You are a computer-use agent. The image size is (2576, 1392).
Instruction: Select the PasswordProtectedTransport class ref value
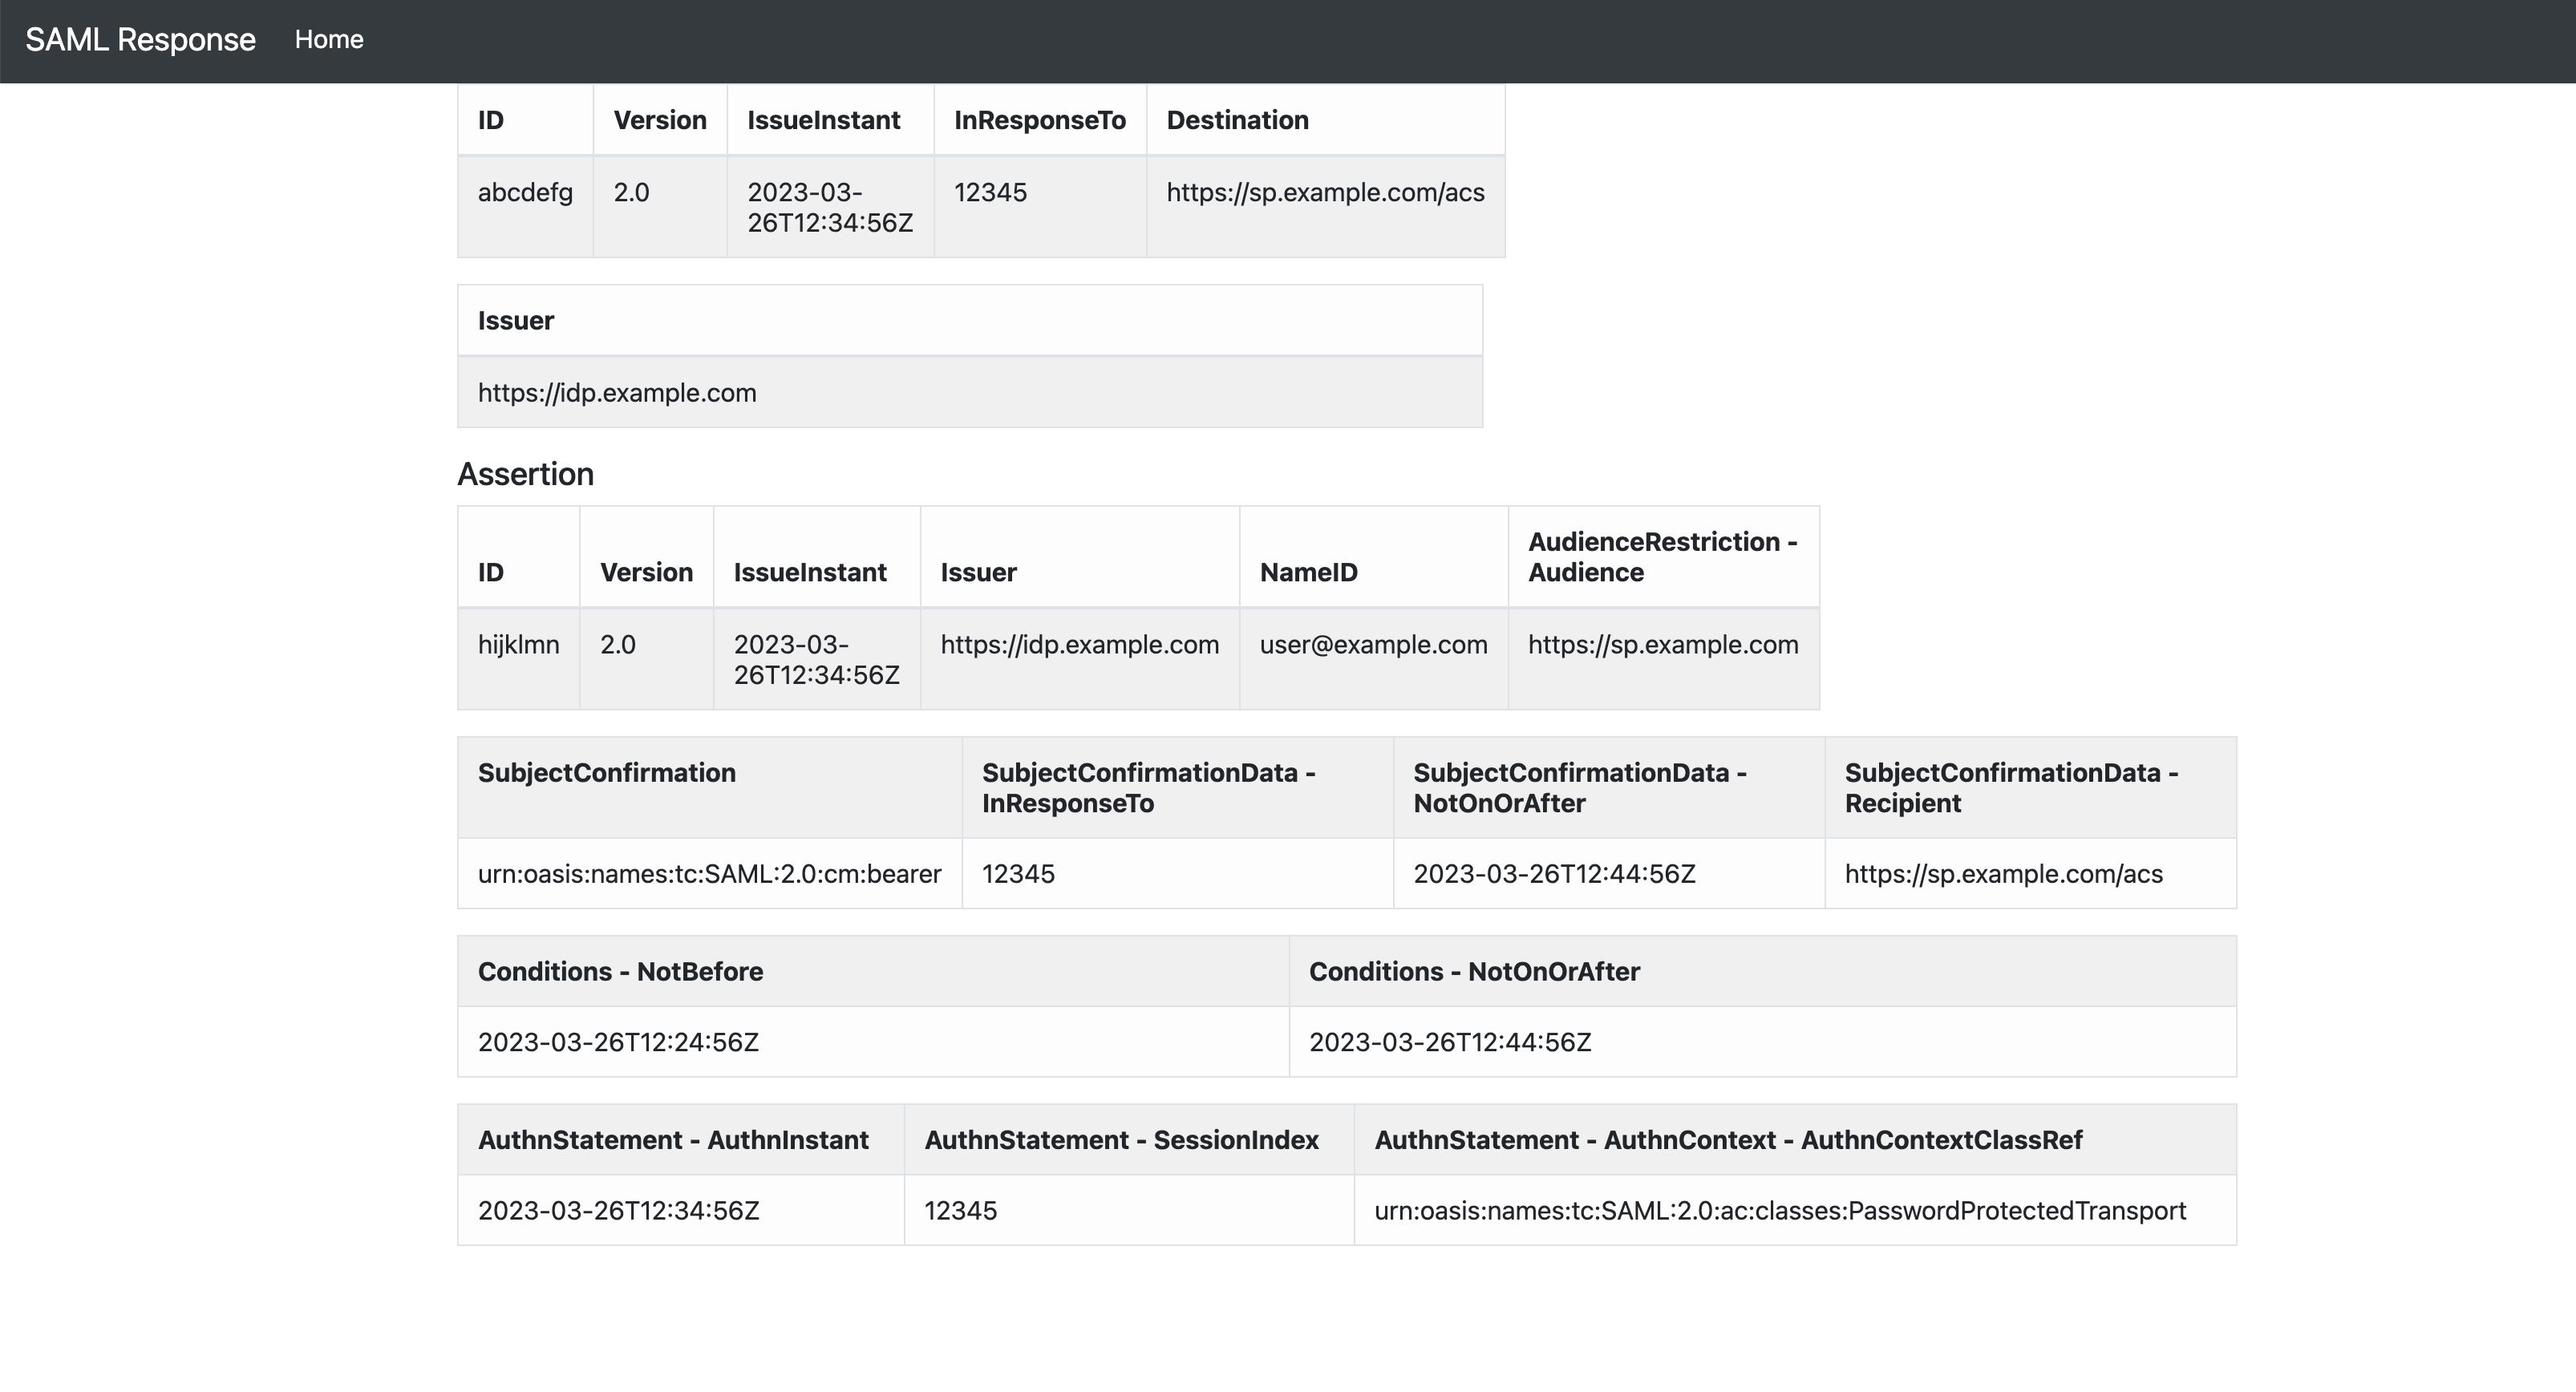[x=1796, y=1210]
